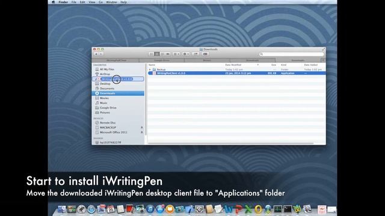
Task: Select the shared hp computer in sidebar
Action: [110, 142]
